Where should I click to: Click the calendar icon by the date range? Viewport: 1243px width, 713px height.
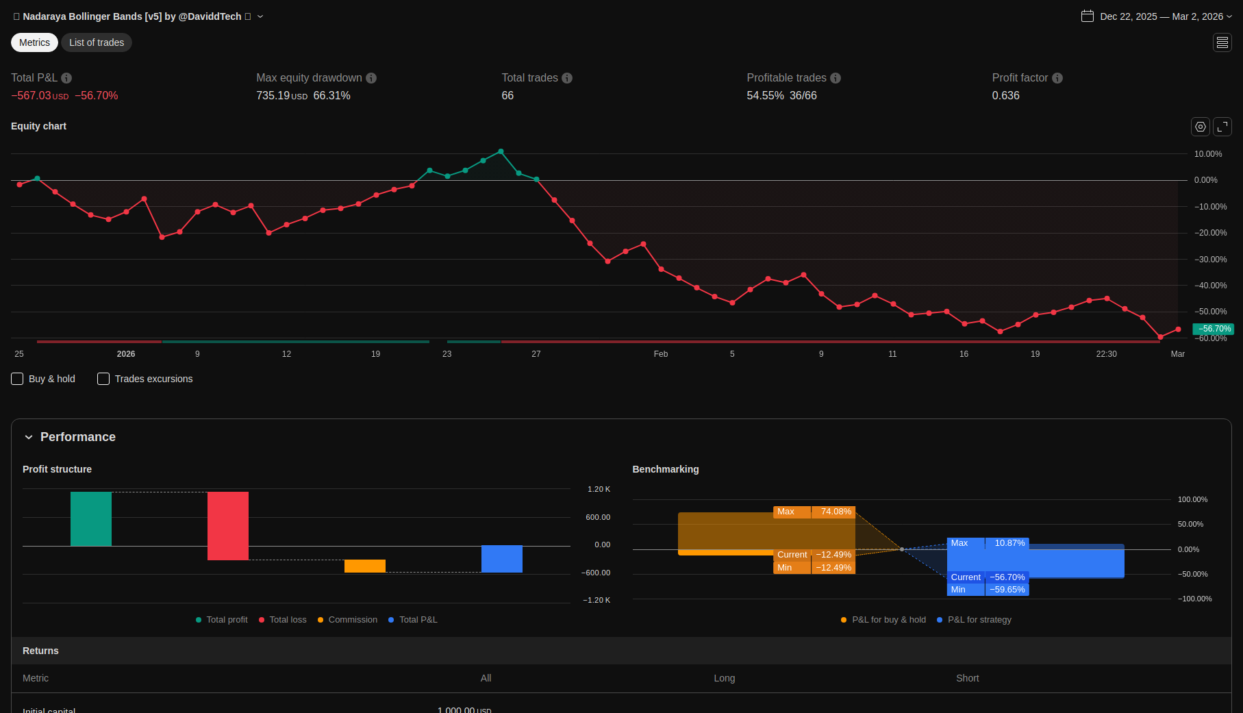click(x=1088, y=16)
